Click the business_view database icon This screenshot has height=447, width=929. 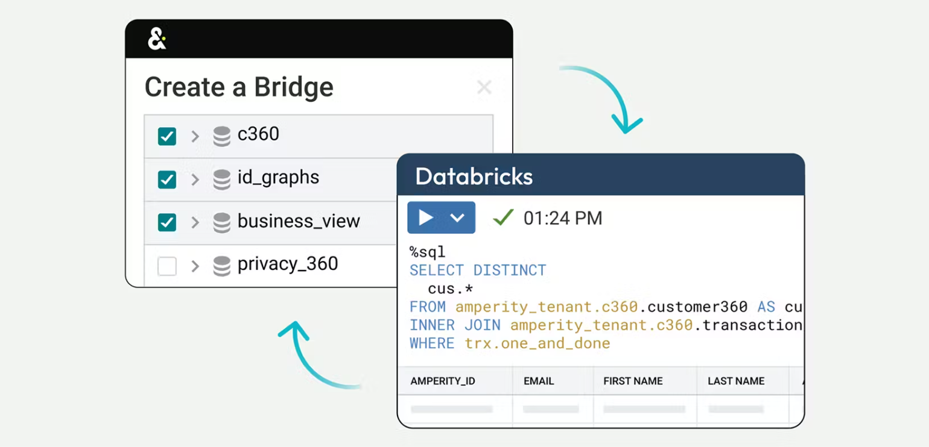222,222
